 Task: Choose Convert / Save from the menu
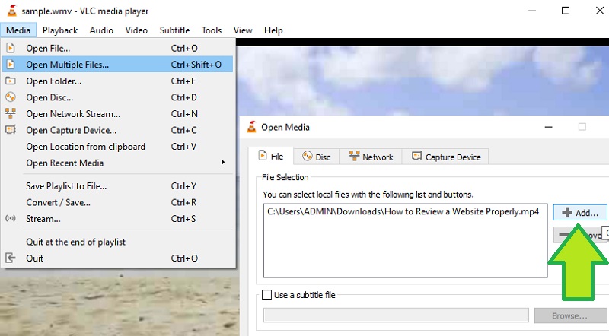coord(58,202)
